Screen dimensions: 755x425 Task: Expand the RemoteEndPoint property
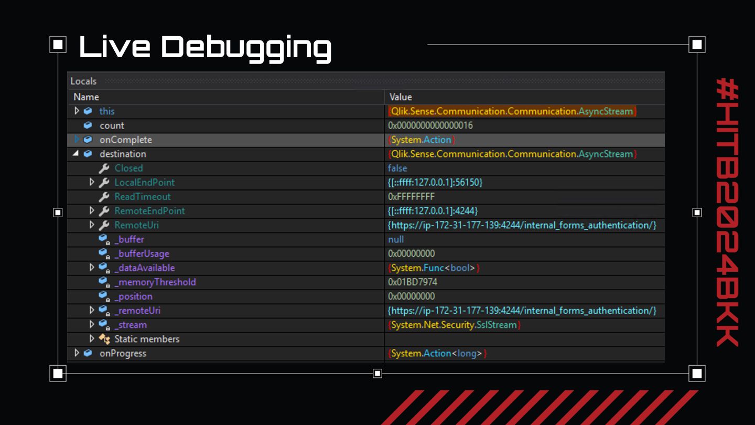(x=92, y=210)
